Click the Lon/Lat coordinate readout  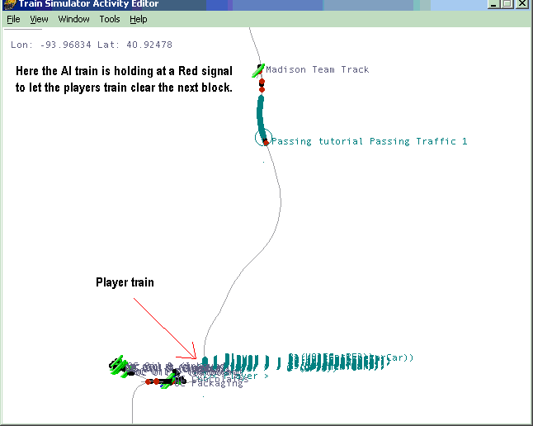point(92,45)
